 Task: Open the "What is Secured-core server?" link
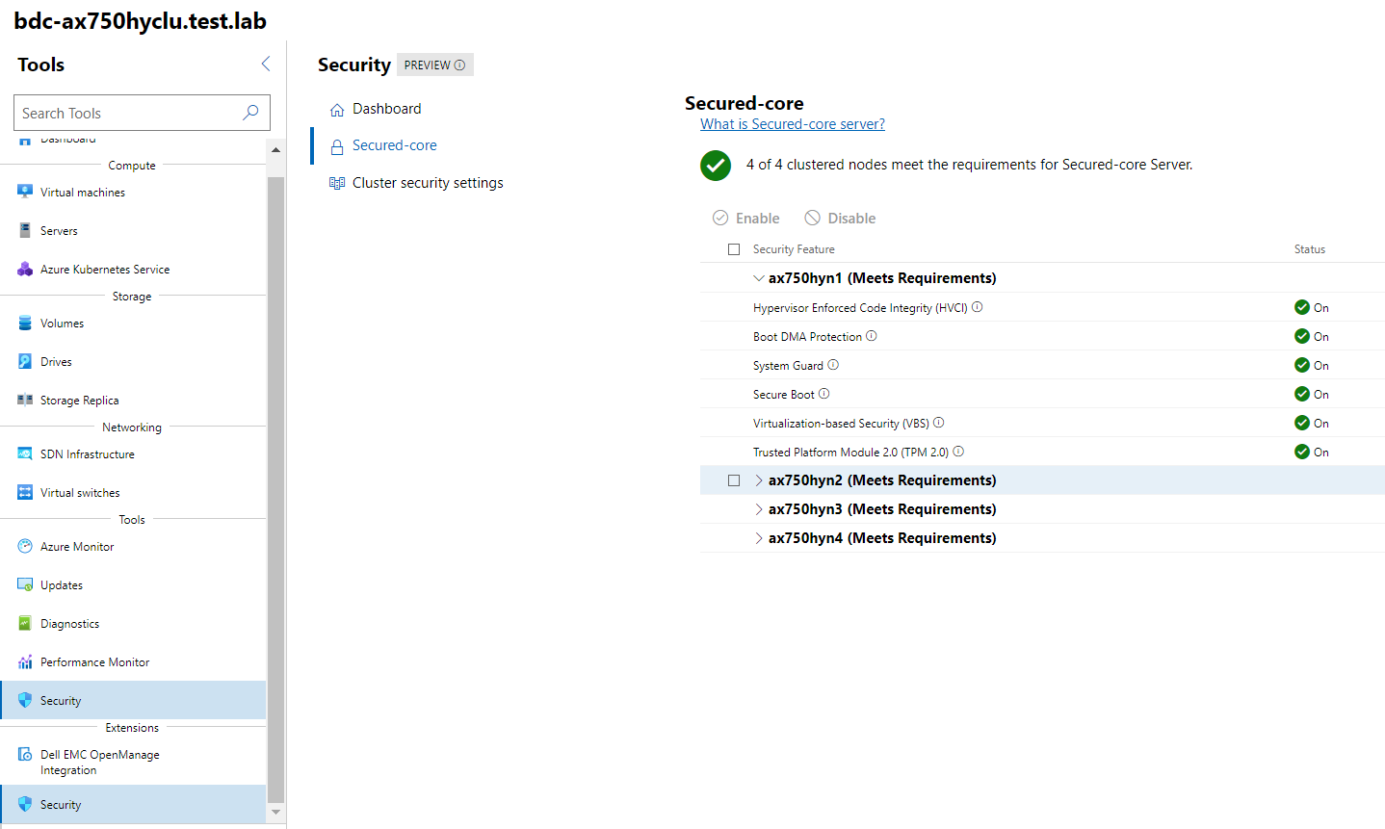(x=793, y=124)
